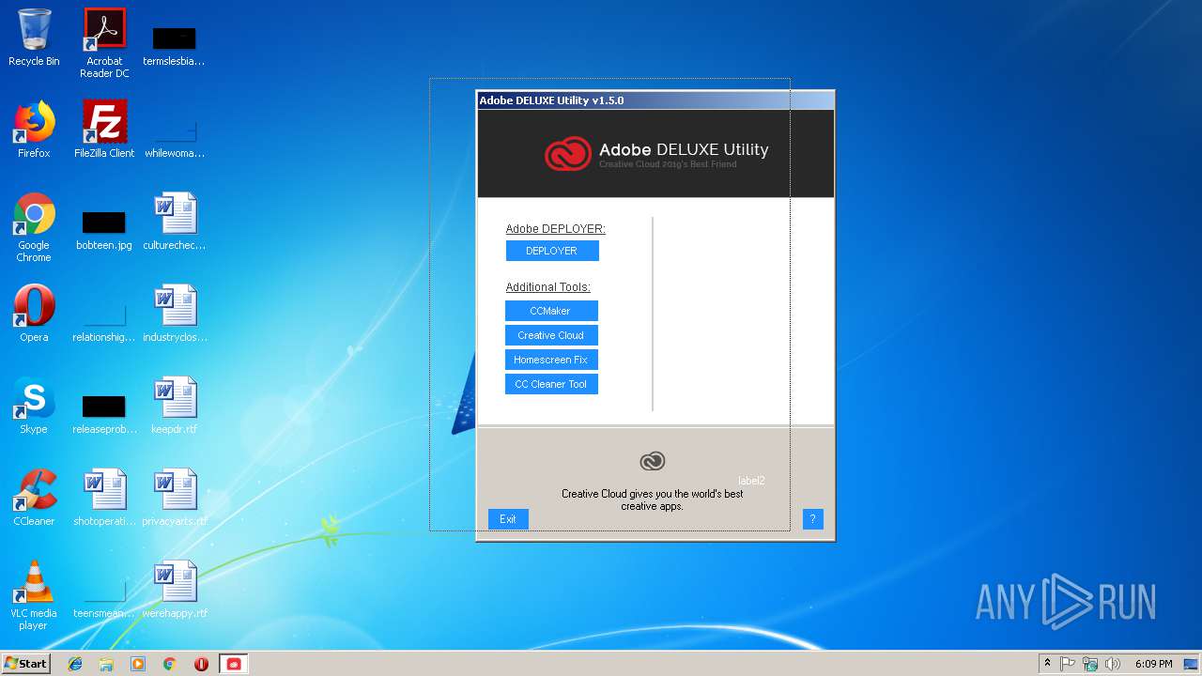1202x676 pixels.
Task: Click the taskbar clock showing 6:09 PM
Action: click(1153, 664)
